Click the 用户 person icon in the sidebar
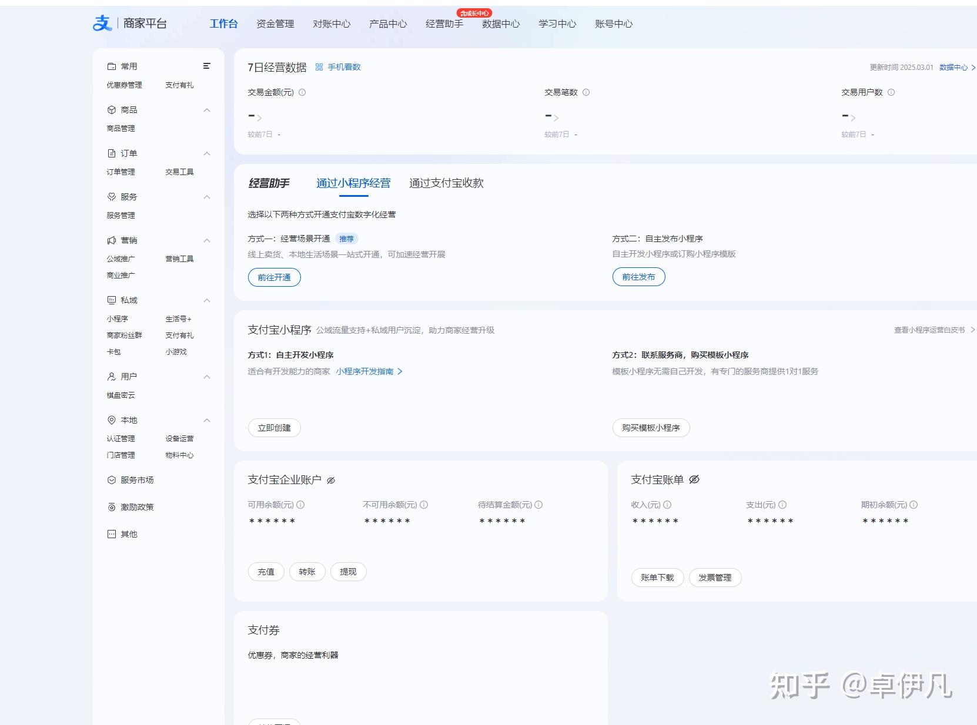This screenshot has height=725, width=977. tap(111, 376)
